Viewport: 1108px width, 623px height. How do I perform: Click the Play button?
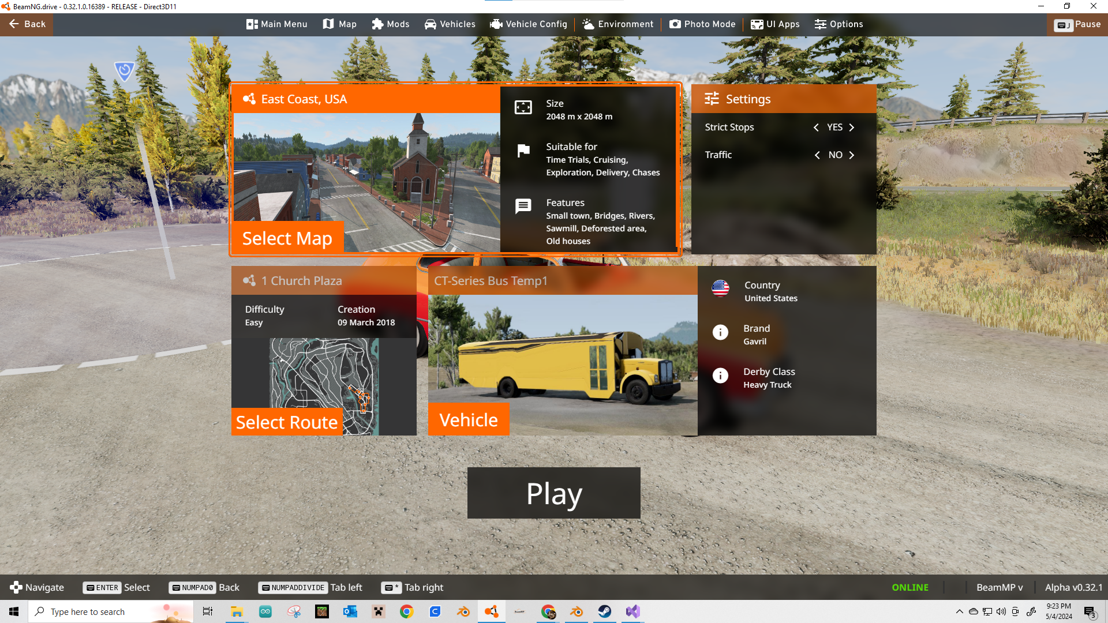coord(554,493)
